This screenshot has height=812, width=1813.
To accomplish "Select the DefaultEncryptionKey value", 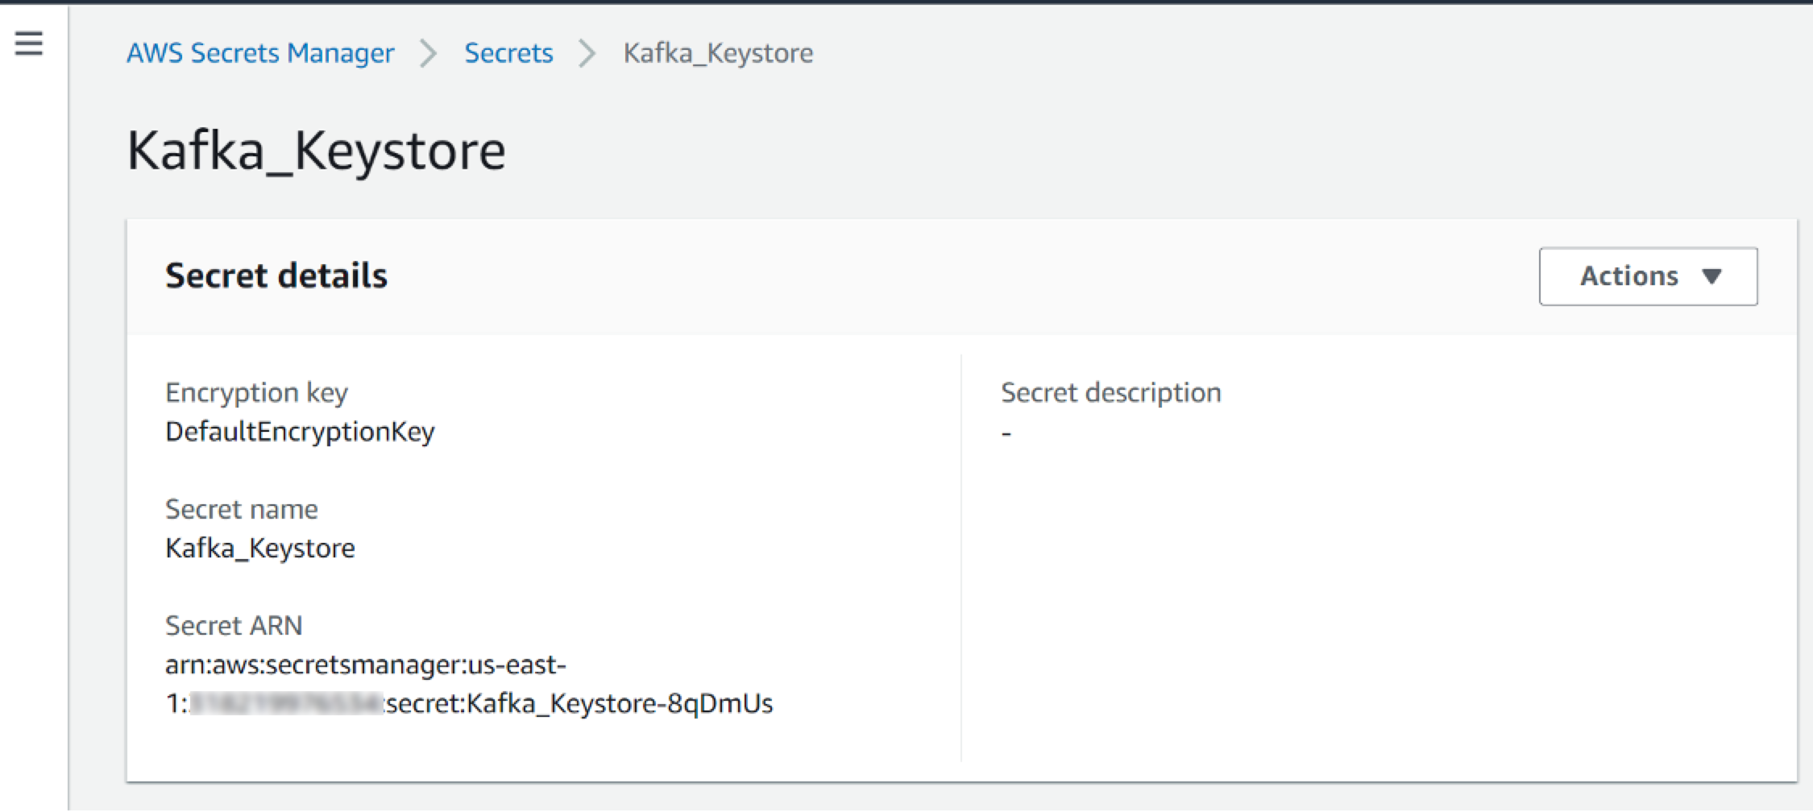I will 300,432.
